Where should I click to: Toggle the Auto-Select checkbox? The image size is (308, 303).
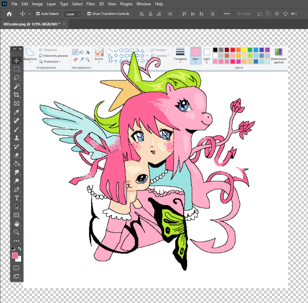(38, 14)
